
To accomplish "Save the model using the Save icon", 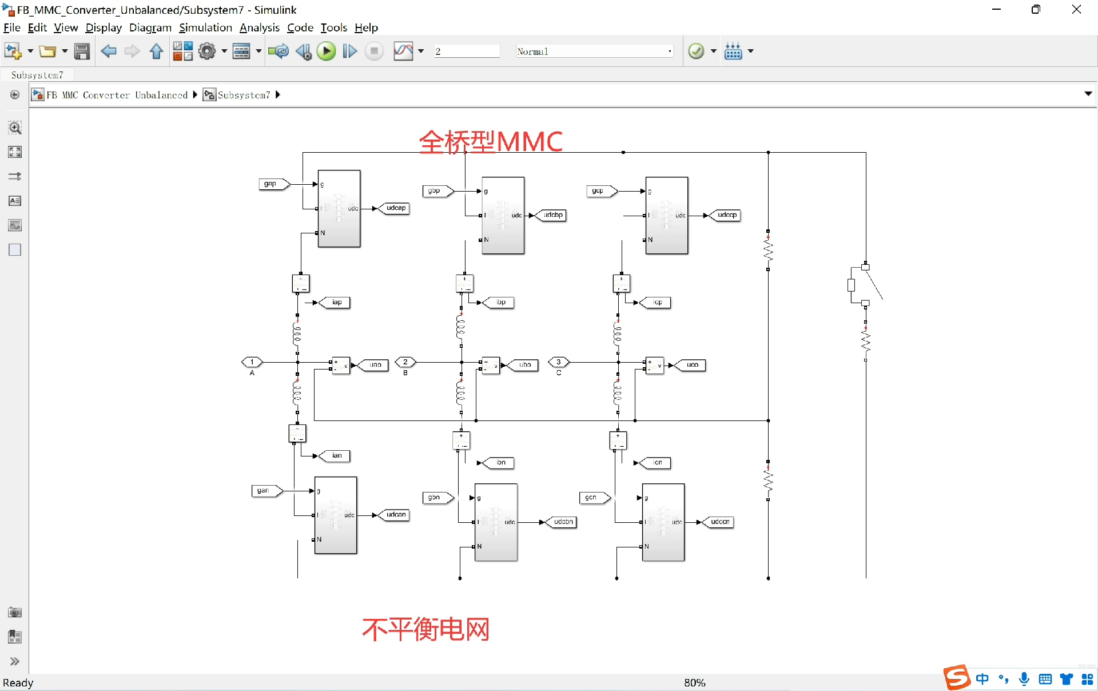I will coord(82,51).
